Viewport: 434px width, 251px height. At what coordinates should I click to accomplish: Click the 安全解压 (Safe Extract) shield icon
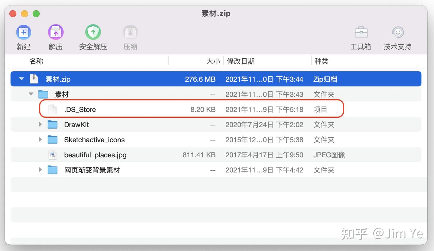[93, 32]
